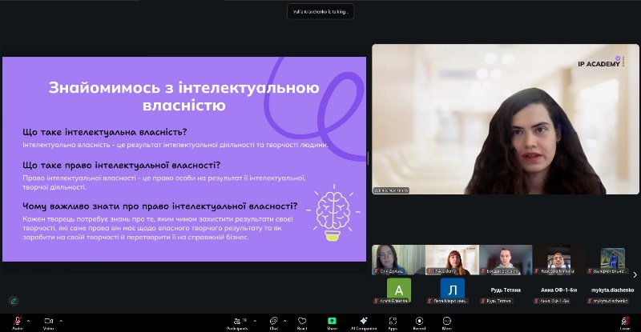Select the blue 'Л' avatar participant tile
The height and width of the screenshot is (332, 641).
(452, 290)
